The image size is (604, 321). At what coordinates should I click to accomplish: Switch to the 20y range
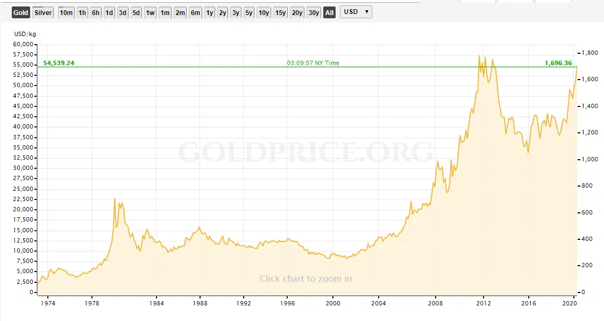click(x=297, y=12)
